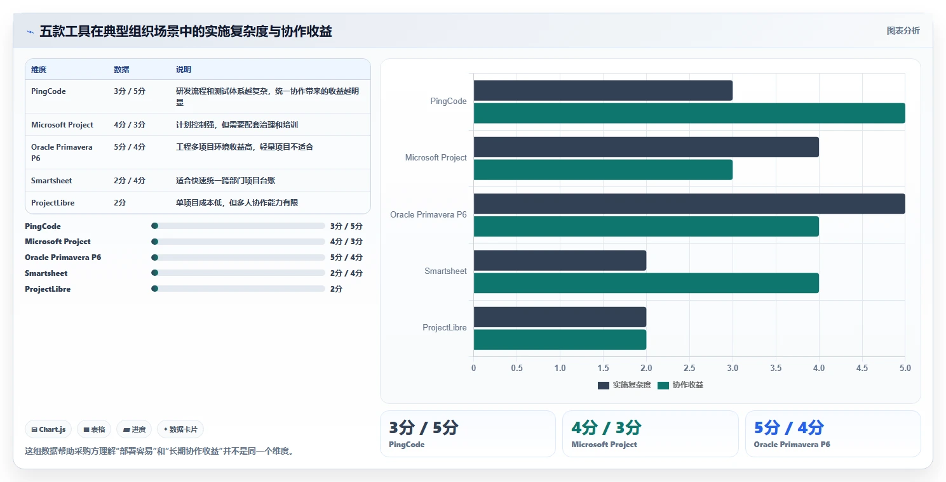The height and width of the screenshot is (482, 946).
Task: Click the 说明 column header
Action: click(x=184, y=70)
